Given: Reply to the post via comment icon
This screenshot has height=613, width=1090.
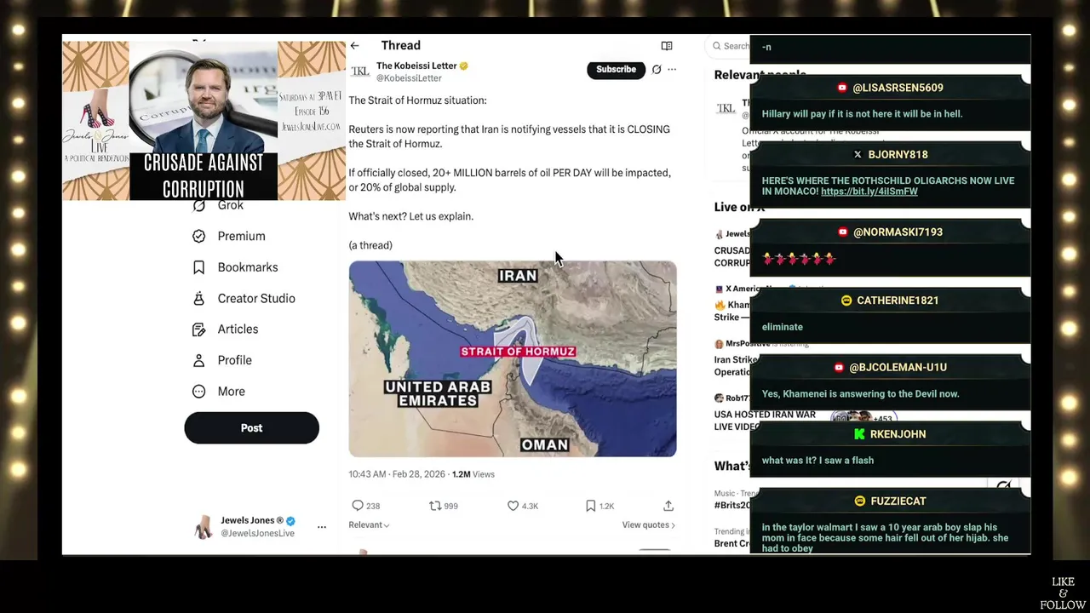Looking at the screenshot, I should (358, 506).
